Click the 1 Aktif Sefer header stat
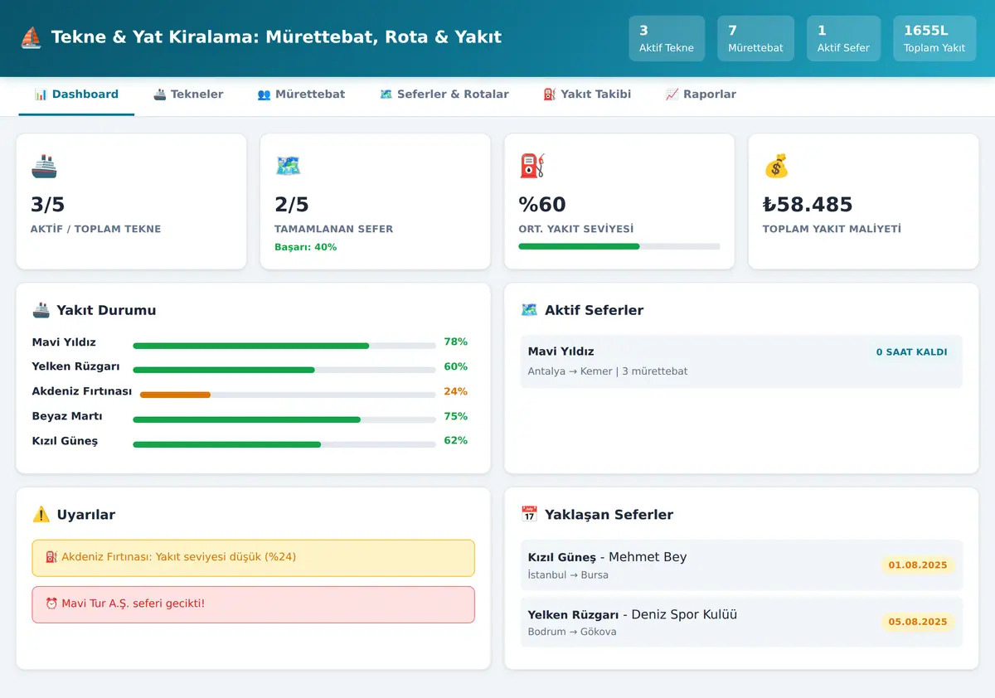Image resolution: width=995 pixels, height=698 pixels. click(x=843, y=38)
